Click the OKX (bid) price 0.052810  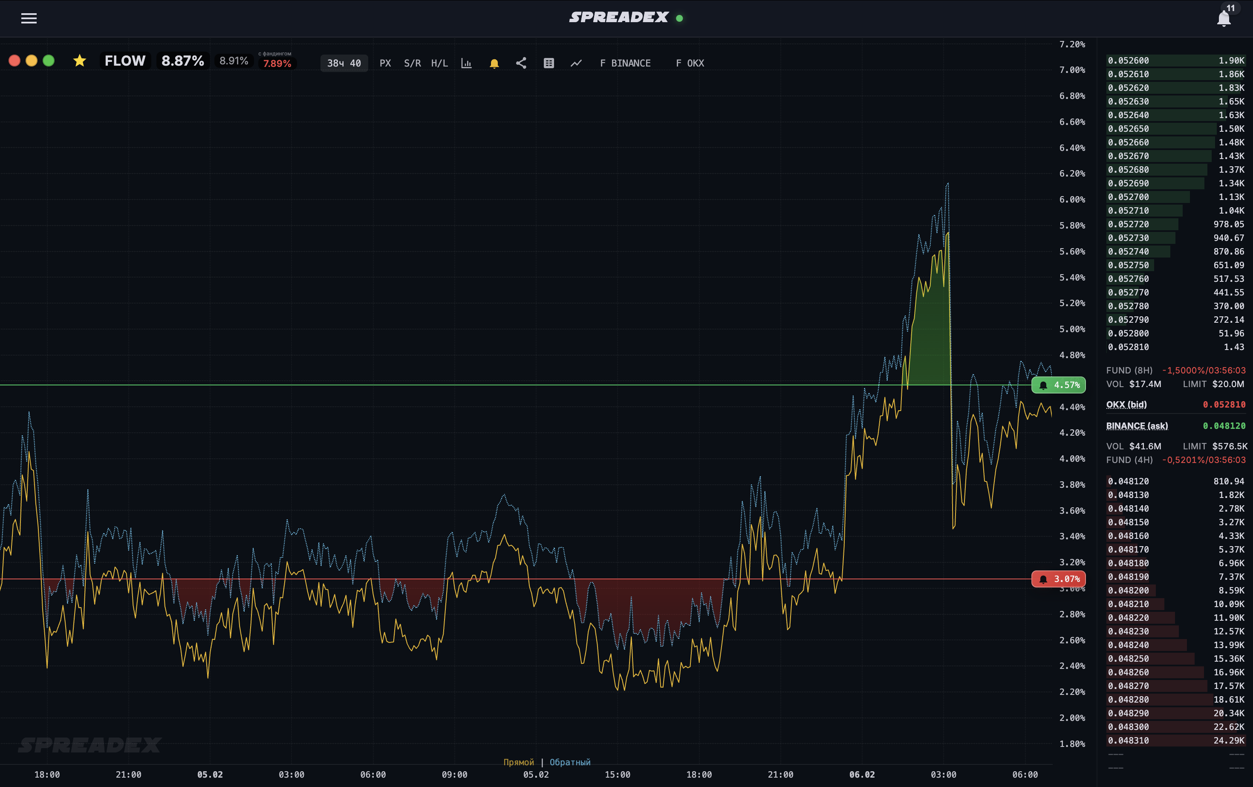click(1224, 405)
